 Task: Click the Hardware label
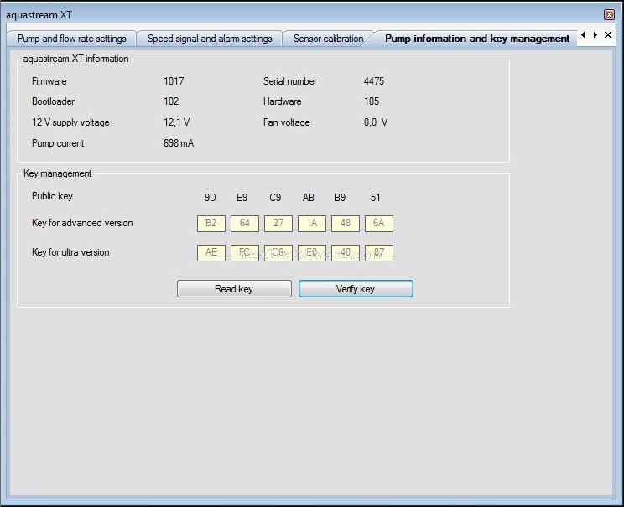coord(282,101)
